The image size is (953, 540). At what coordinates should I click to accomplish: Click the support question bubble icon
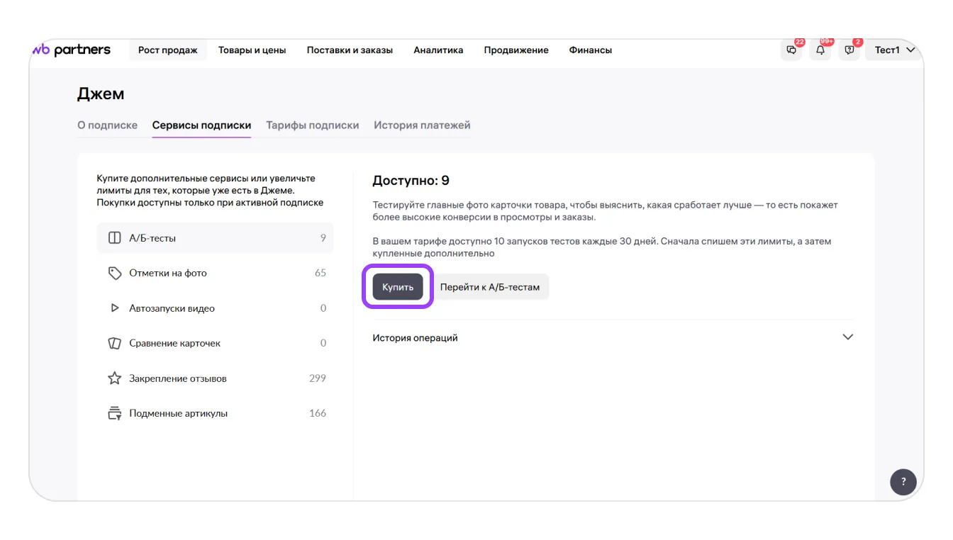849,50
